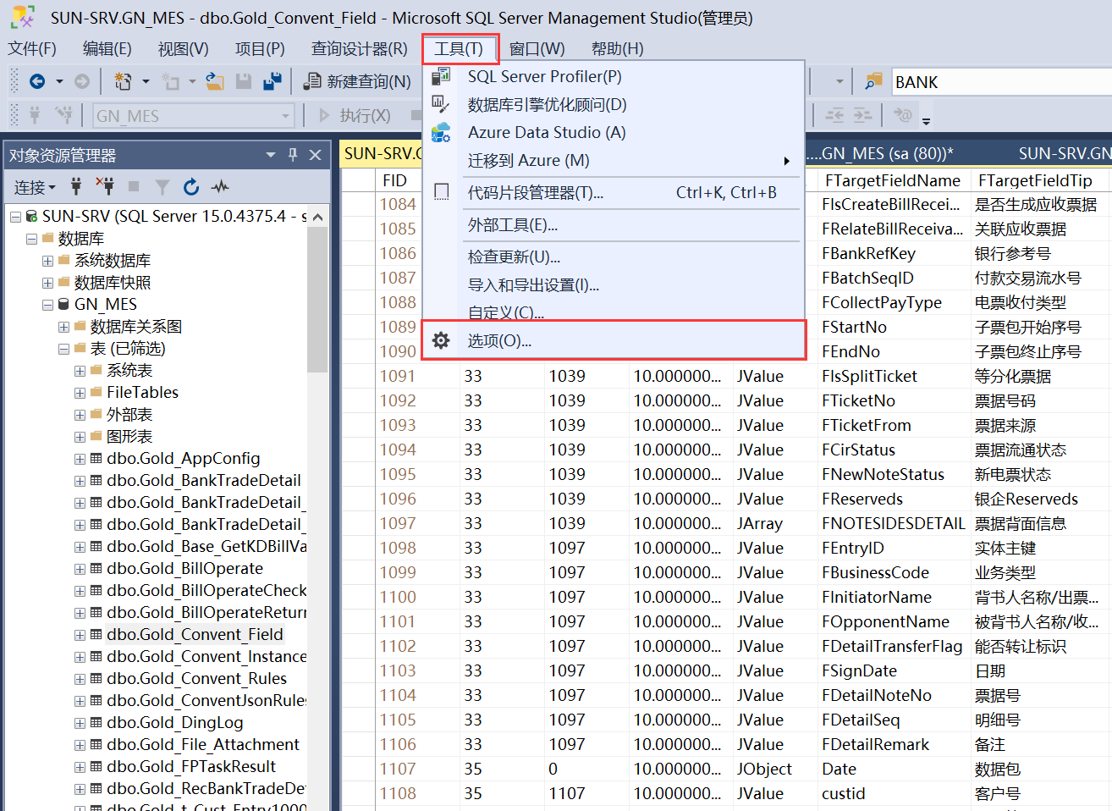Viewport: 1112px width, 811px height.
Task: Open the 编辑(E) menu
Action: coord(107,49)
